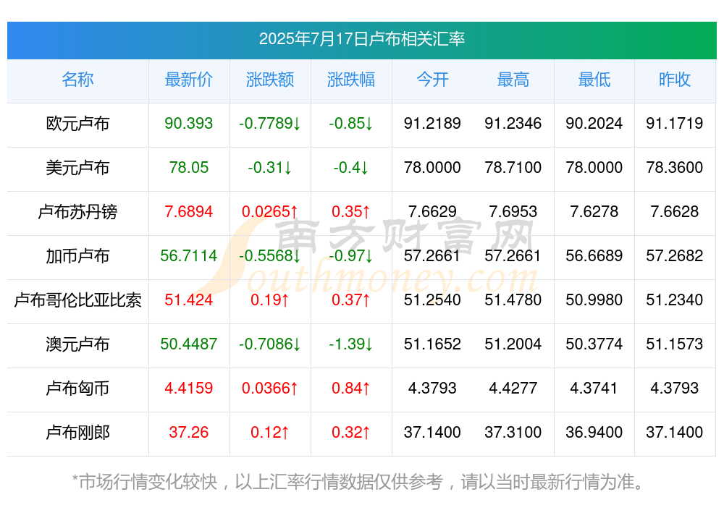Click the disclaimer beginning *市场行情变化较快
This screenshot has height=505, width=724.
[358, 482]
